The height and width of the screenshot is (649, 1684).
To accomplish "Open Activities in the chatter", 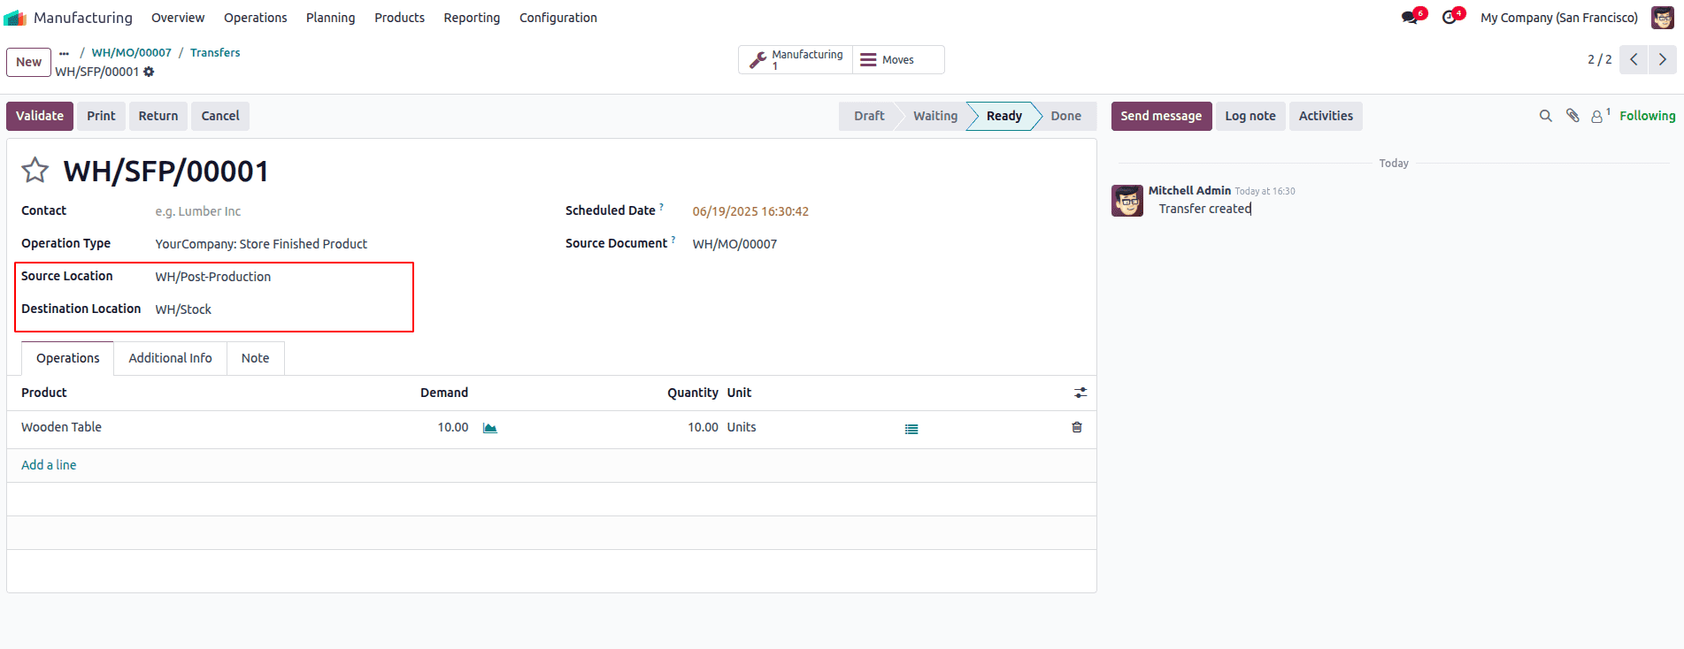I will [1326, 116].
